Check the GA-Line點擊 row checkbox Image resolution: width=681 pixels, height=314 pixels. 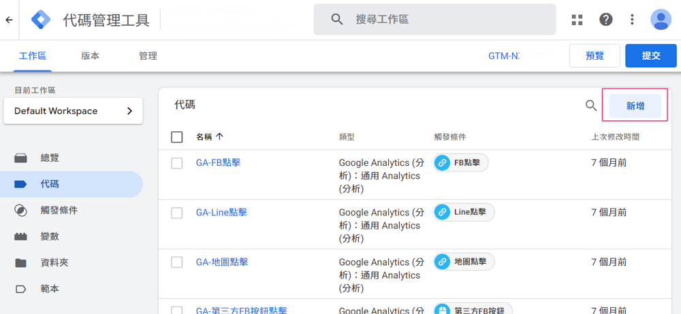pos(177,213)
